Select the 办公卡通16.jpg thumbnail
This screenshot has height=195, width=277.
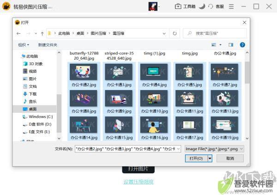(154, 125)
